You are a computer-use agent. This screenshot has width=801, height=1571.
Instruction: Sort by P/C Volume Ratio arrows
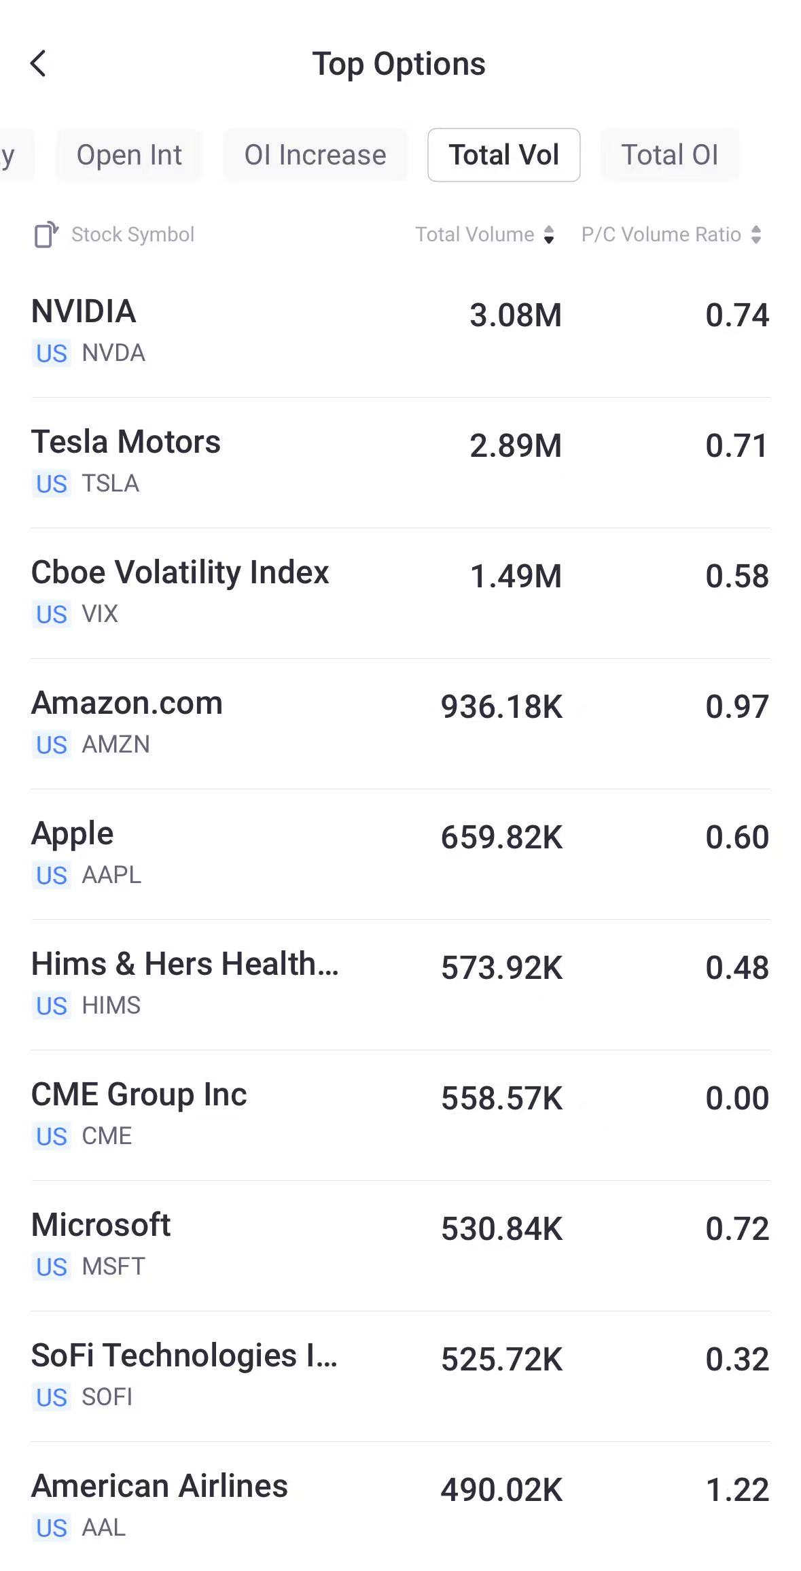pos(756,235)
